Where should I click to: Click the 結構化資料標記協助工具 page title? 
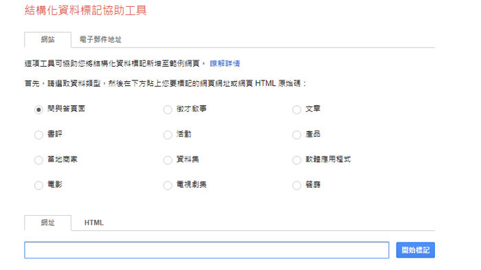point(86,10)
